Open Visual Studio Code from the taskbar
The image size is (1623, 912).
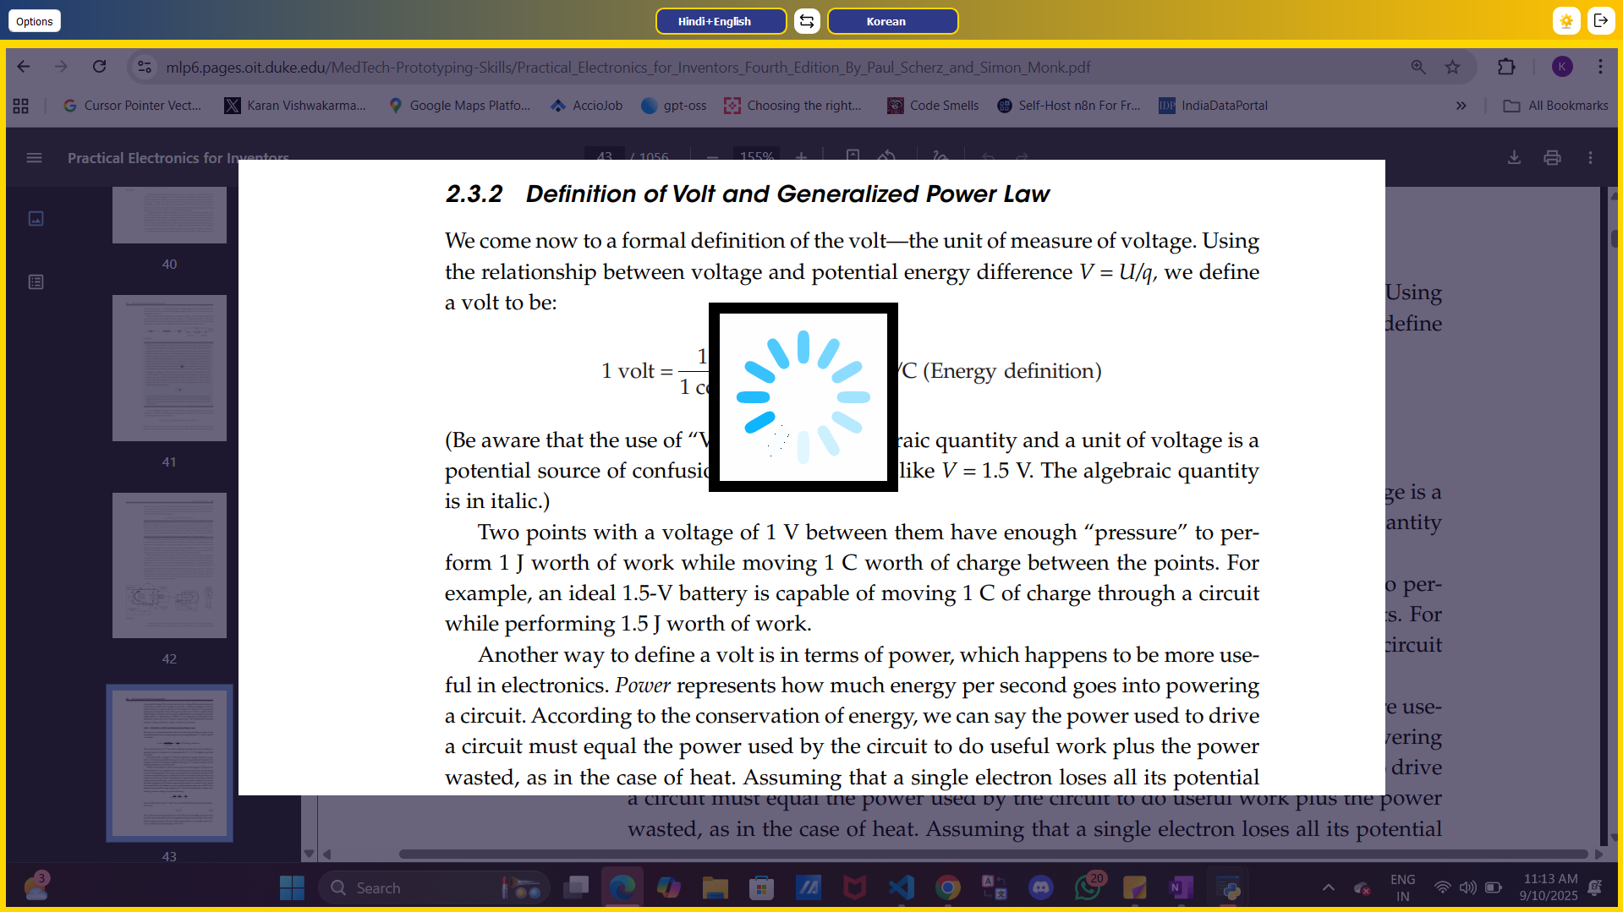point(902,888)
